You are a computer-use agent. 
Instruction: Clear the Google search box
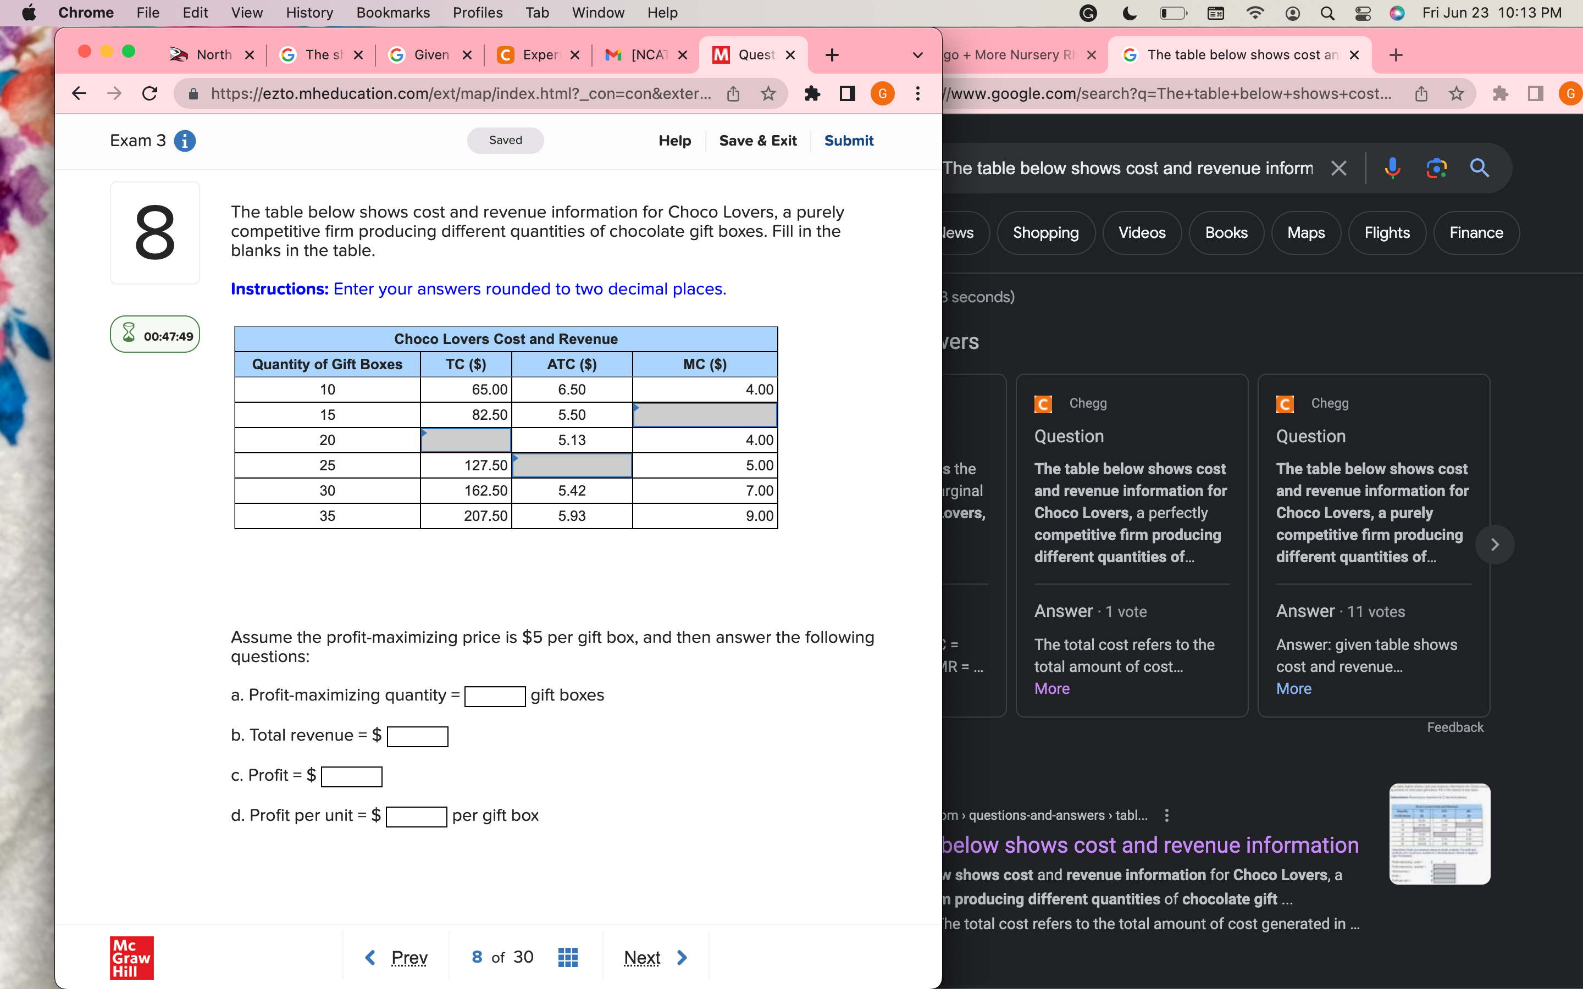(1339, 168)
